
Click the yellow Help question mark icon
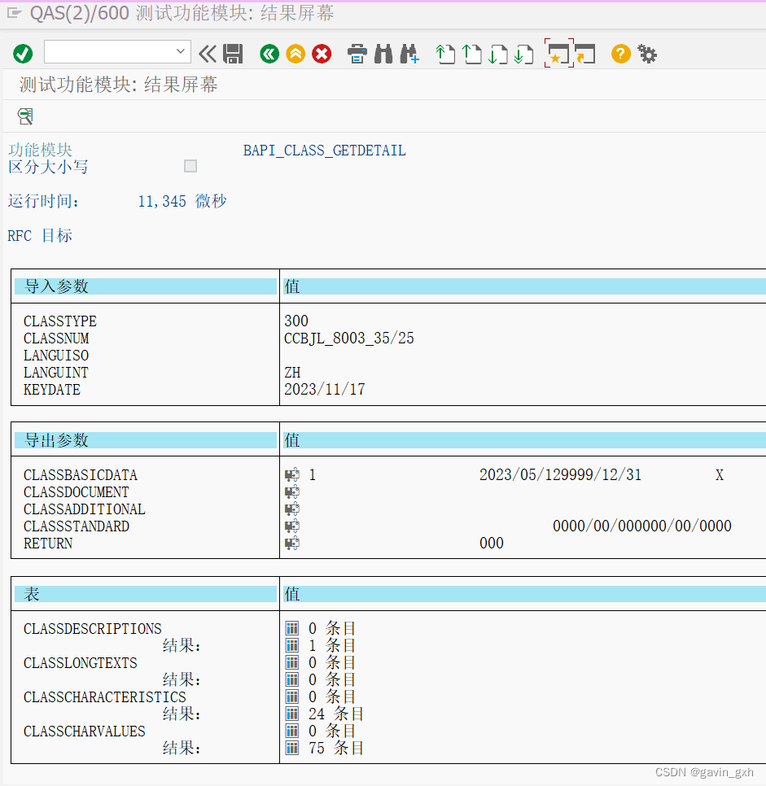[x=619, y=54]
